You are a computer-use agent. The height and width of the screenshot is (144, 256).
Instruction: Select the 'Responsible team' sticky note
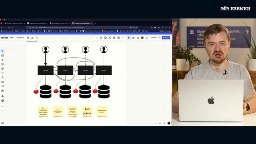102,111
